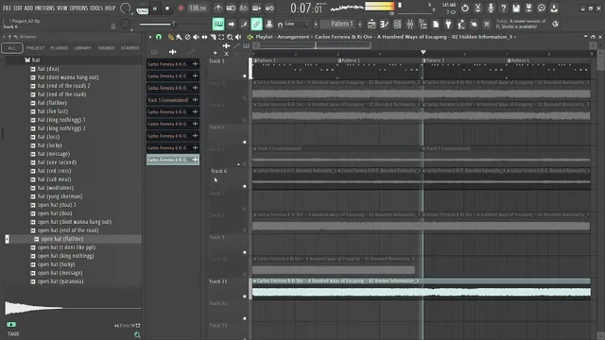
Task: Open the TOOLS menu
Action: (x=96, y=8)
